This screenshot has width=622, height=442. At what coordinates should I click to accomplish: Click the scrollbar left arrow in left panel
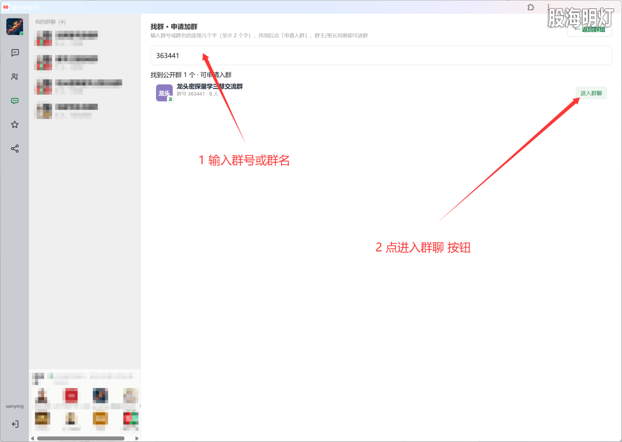(32, 438)
